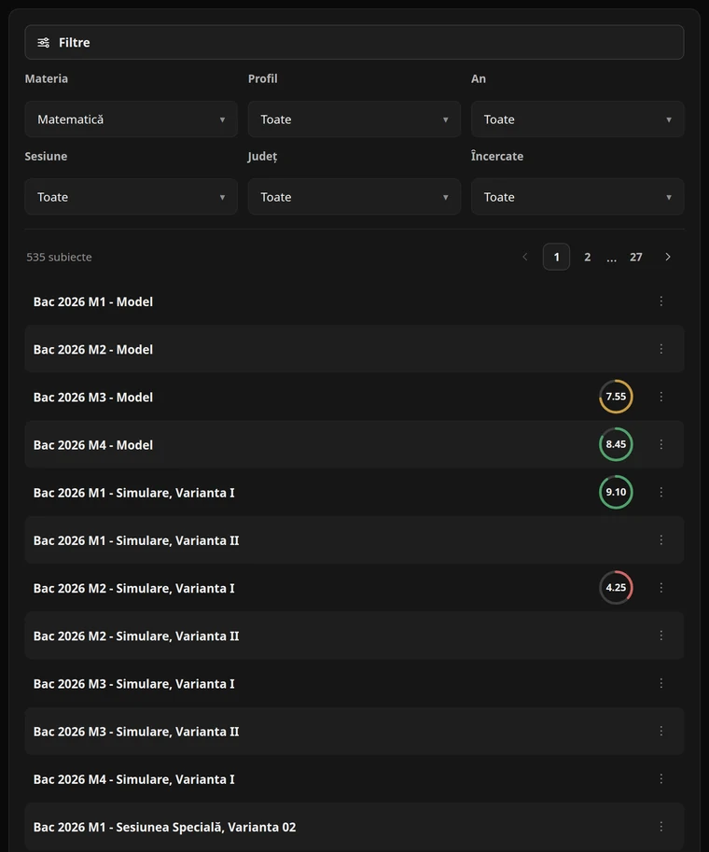
Task: Open Bac 2026 M2 - Model subject
Action: coord(354,349)
